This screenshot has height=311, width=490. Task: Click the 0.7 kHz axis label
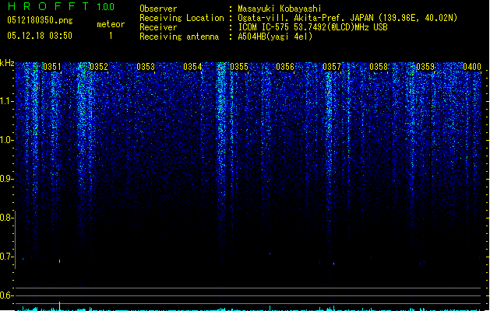pos(6,257)
